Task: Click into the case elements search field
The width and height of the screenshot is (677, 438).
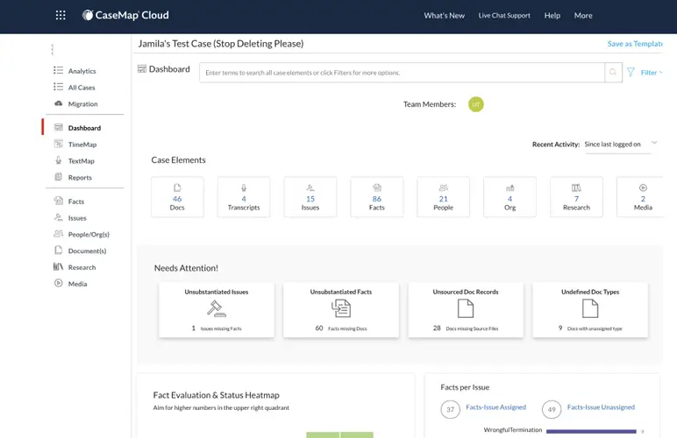Action: pyautogui.click(x=402, y=73)
